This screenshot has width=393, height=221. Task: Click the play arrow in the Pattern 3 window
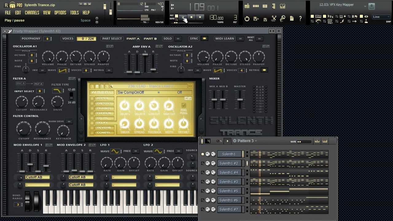coord(228,141)
